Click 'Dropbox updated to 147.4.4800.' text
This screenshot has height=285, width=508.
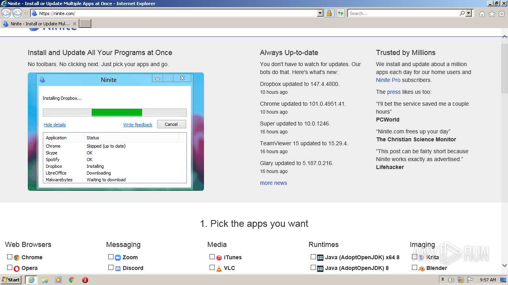300,84
